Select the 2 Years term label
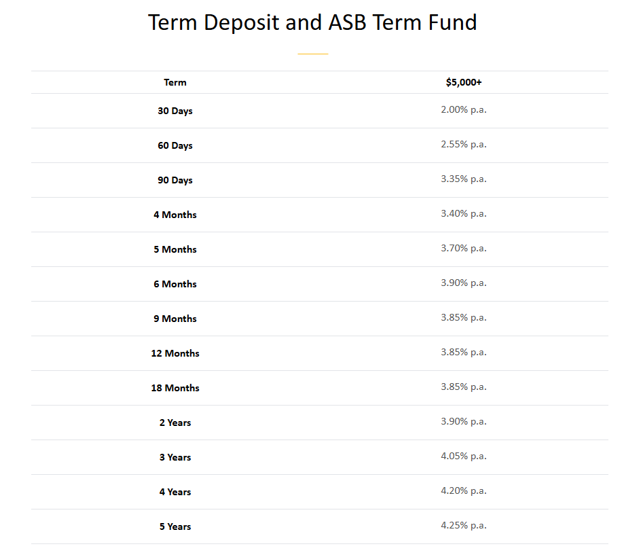The height and width of the screenshot is (555, 622). point(175,423)
